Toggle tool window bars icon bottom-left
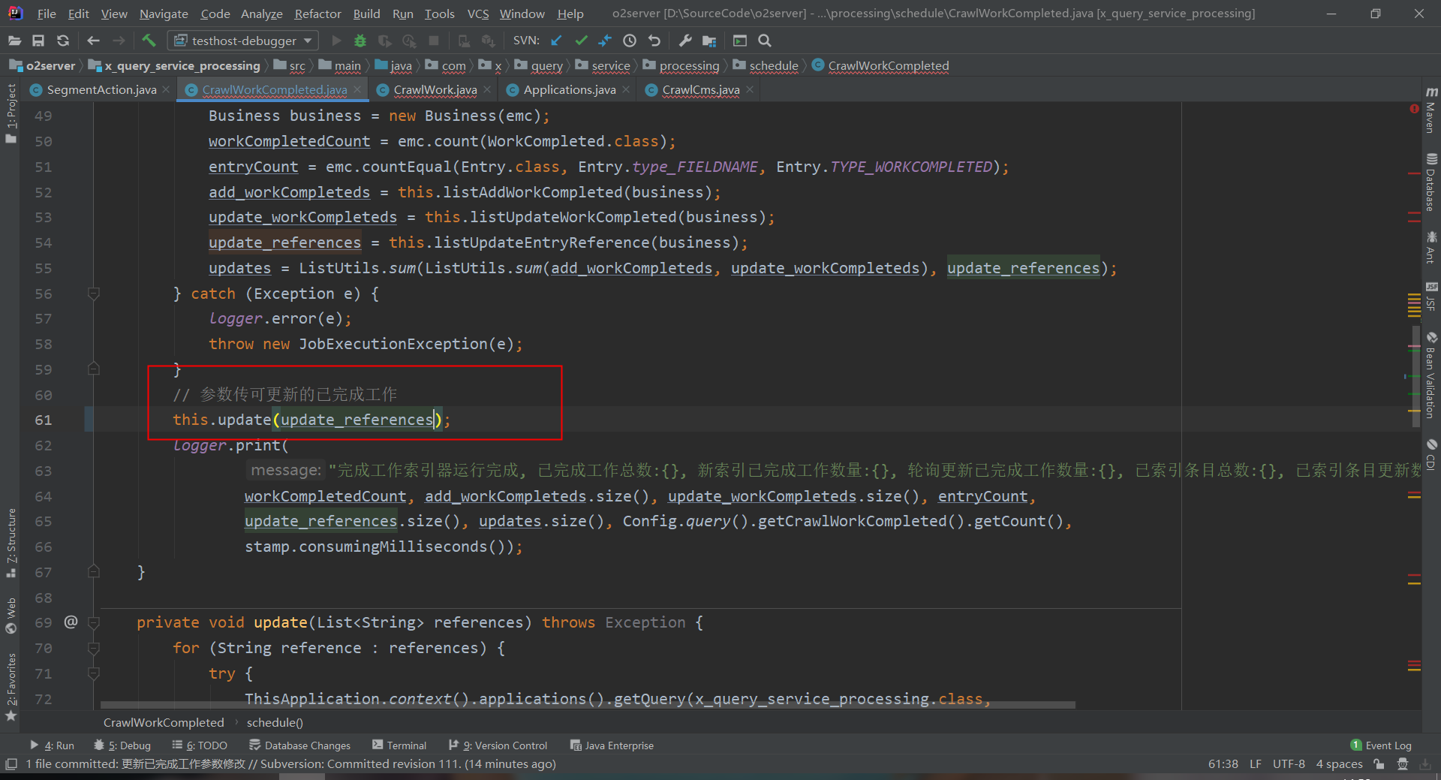Viewport: 1441px width, 780px height. pyautogui.click(x=11, y=764)
